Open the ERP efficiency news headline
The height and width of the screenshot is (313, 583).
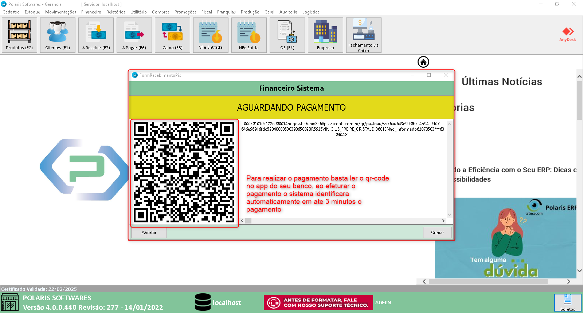[516, 174]
